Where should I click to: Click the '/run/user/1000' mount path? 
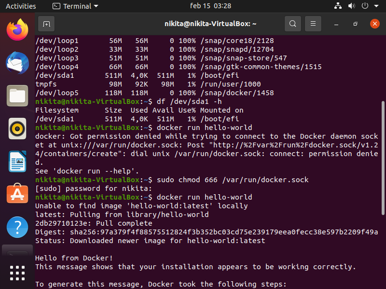tap(231, 85)
